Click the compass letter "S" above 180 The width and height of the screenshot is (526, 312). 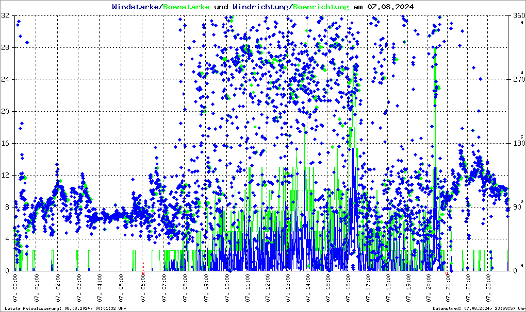[522, 137]
